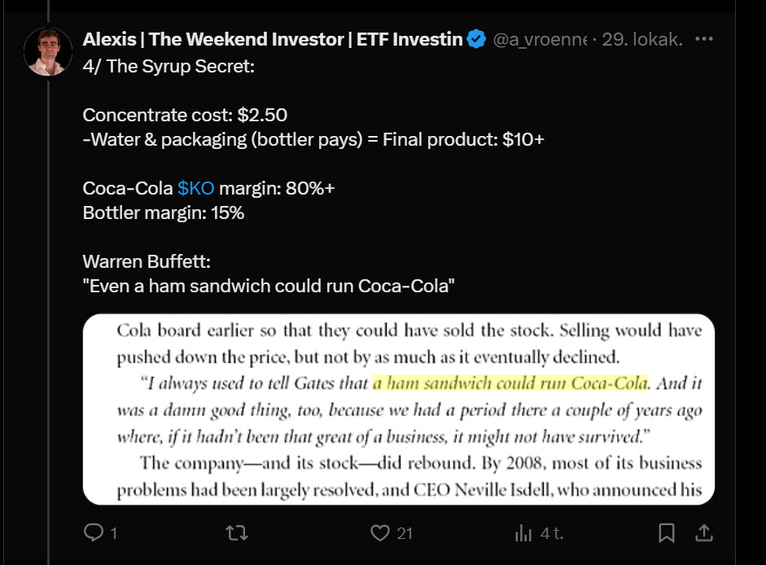Click the '4/ The Syrup Secret:' tweet text
The image size is (766, 565).
[x=169, y=66]
